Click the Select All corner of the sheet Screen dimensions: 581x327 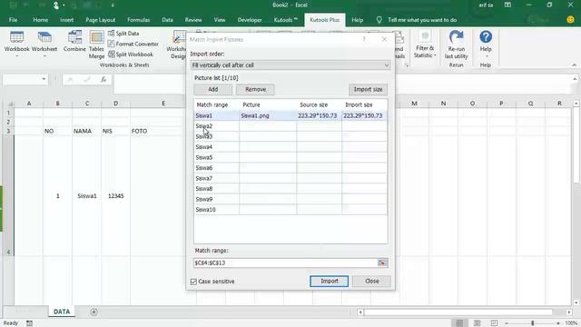tap(9, 104)
